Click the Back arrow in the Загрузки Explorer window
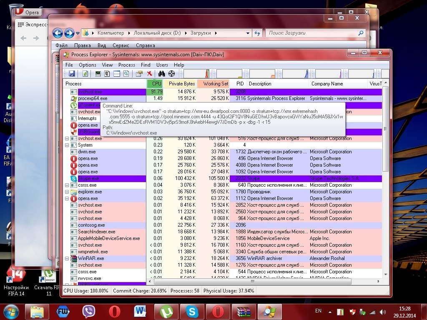This screenshot has height=320, width=427. (58, 33)
